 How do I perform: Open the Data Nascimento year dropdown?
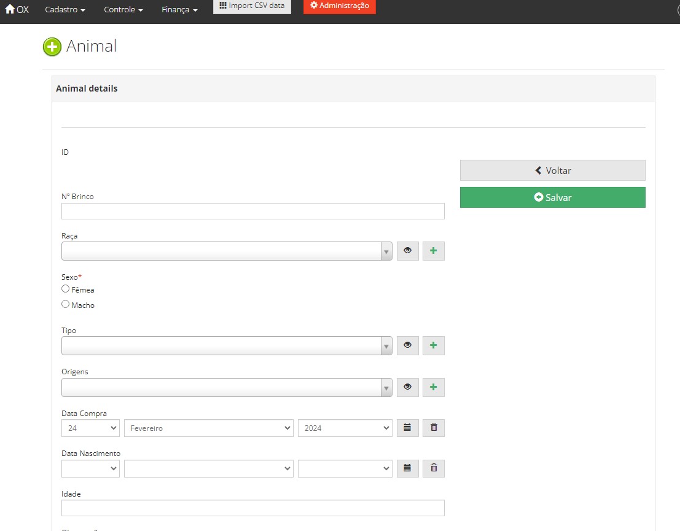(x=345, y=468)
